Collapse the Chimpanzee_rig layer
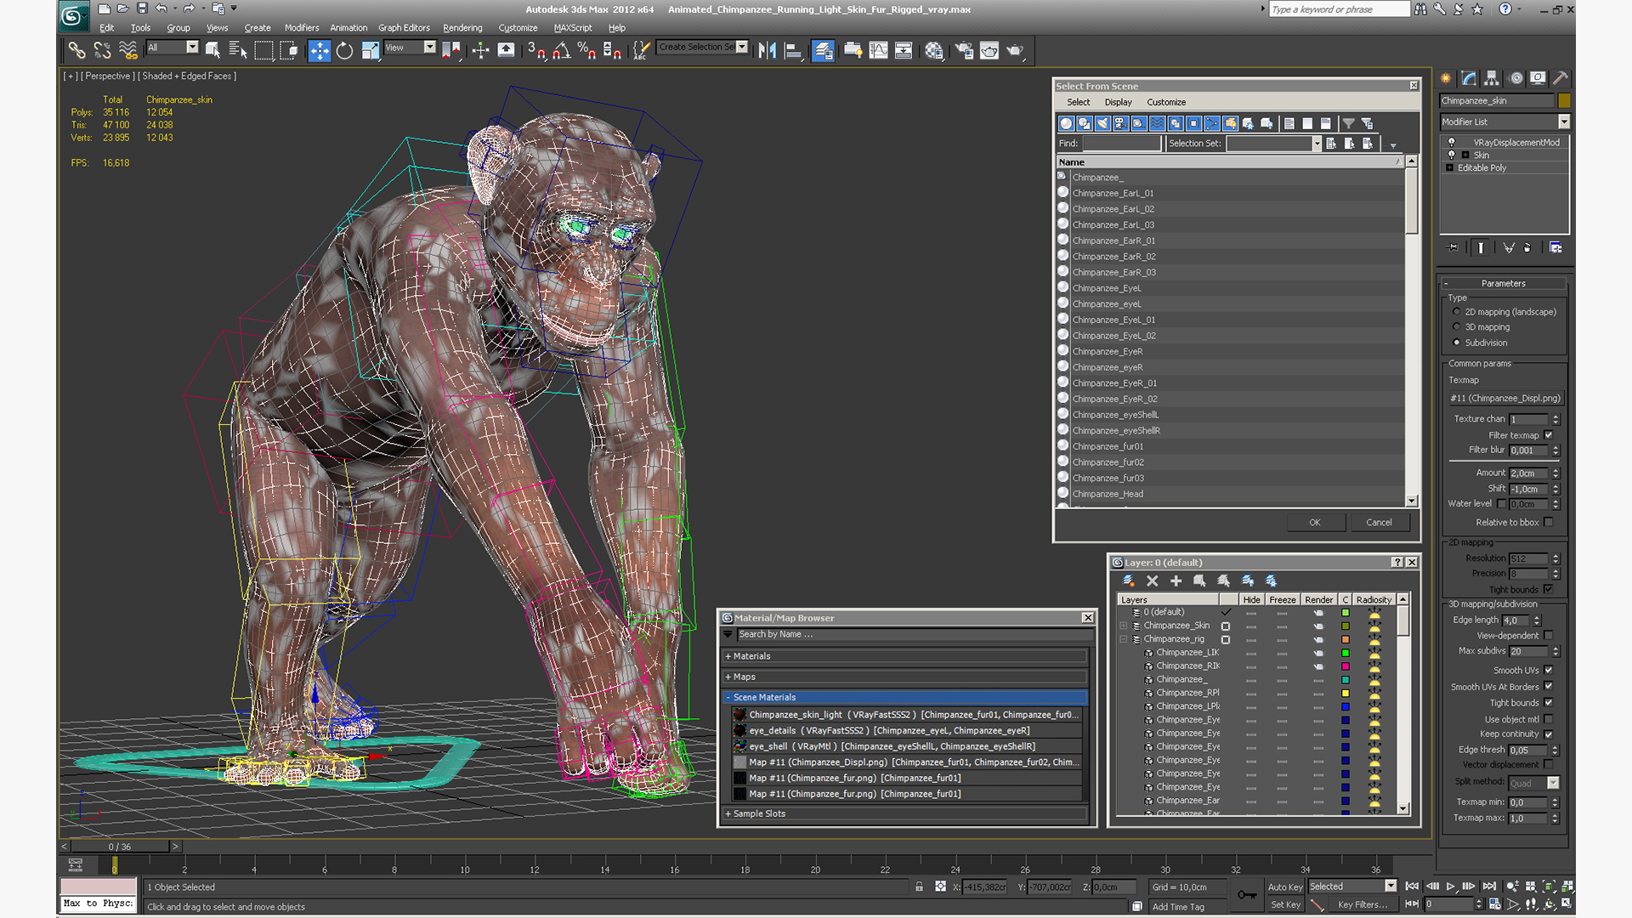 click(1124, 639)
